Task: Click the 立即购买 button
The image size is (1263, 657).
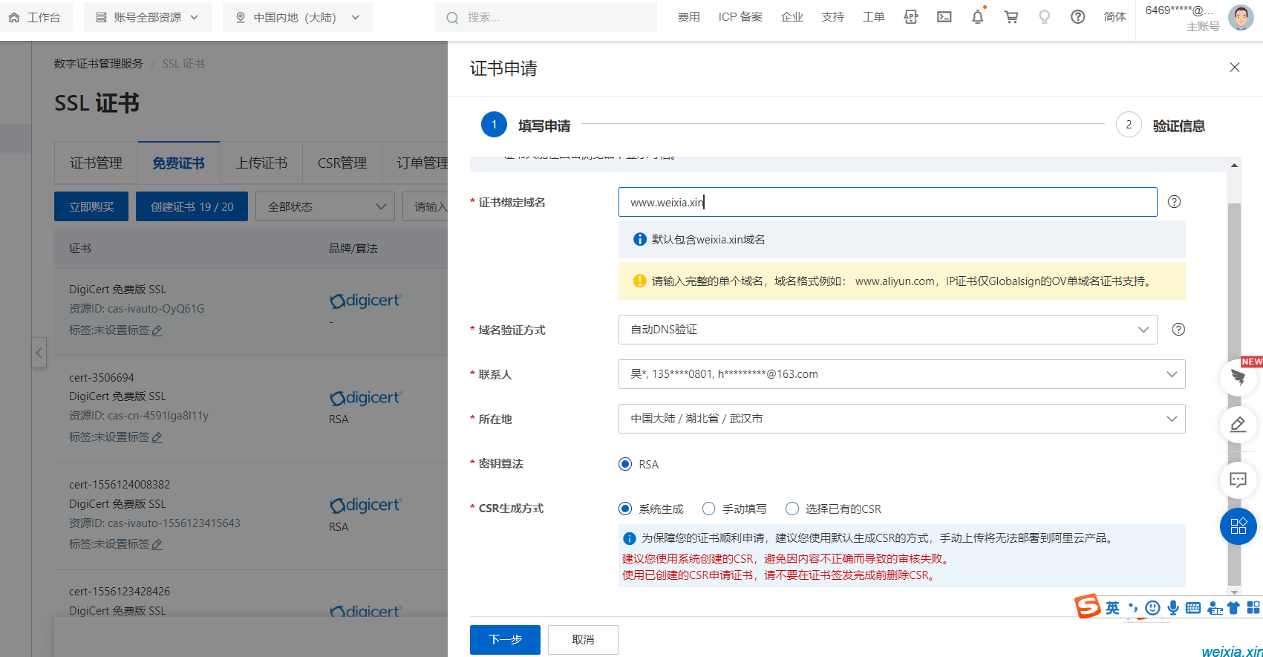Action: [x=91, y=206]
